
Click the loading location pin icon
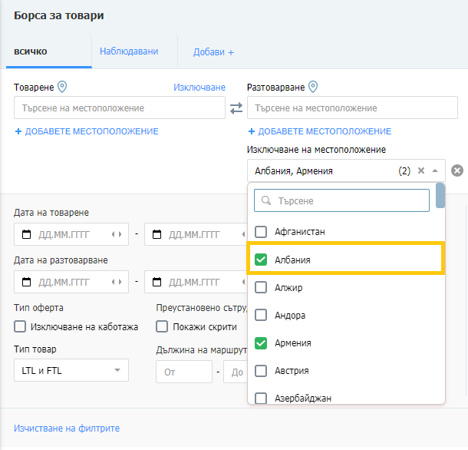pos(62,87)
